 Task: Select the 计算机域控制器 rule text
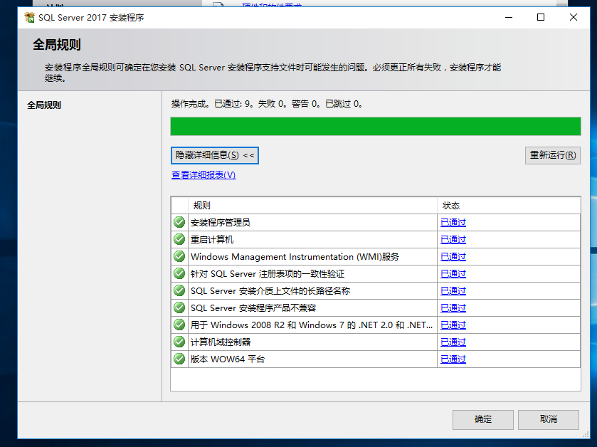click(221, 342)
